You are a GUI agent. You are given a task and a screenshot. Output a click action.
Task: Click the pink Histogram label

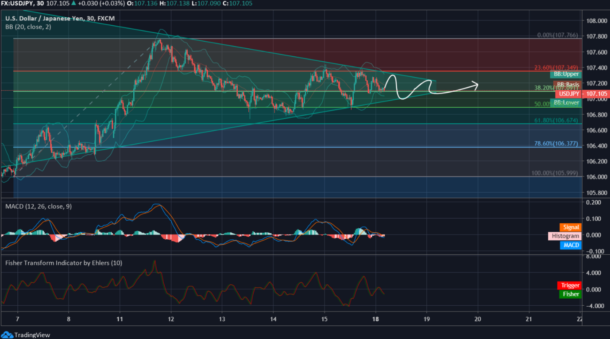[564, 236]
